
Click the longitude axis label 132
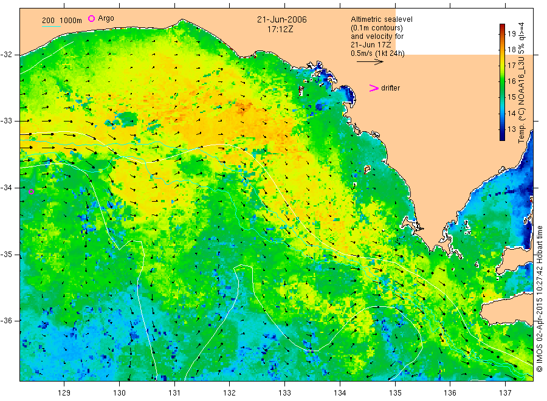click(230, 393)
